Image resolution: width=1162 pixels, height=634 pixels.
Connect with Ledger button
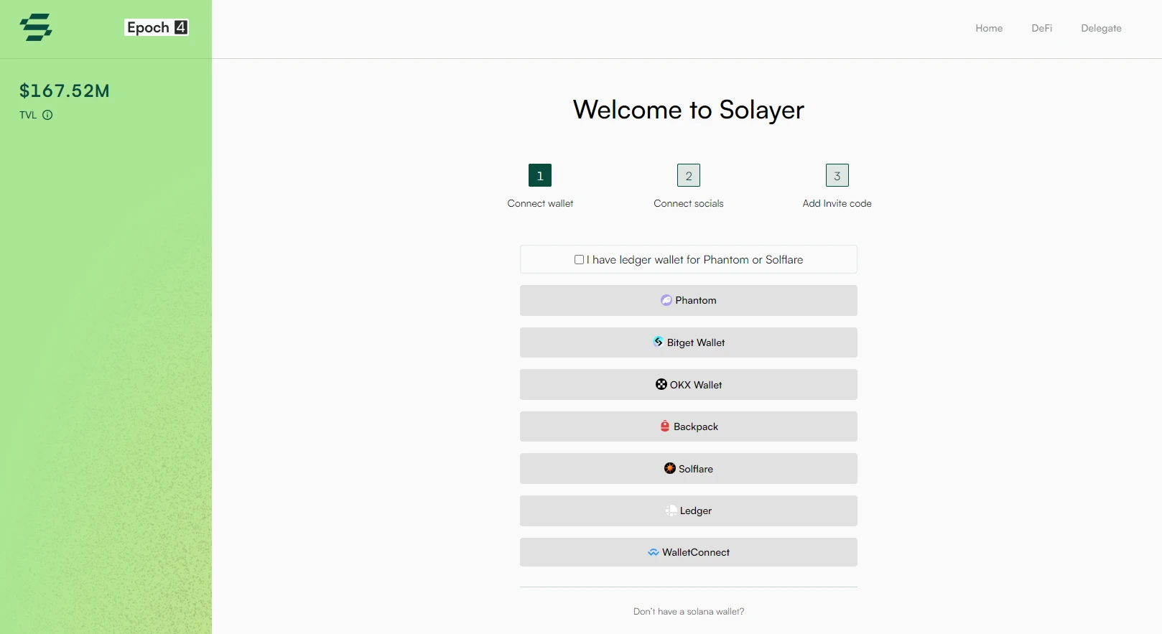[x=689, y=511]
